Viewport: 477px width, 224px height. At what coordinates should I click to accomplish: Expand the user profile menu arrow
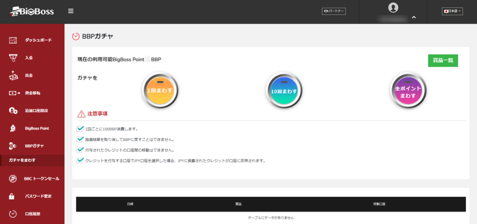[414, 18]
